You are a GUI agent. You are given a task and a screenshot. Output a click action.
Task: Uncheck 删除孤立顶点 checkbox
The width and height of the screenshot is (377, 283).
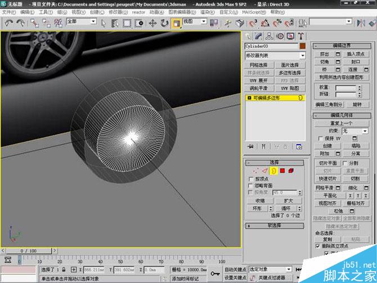pos(318,246)
